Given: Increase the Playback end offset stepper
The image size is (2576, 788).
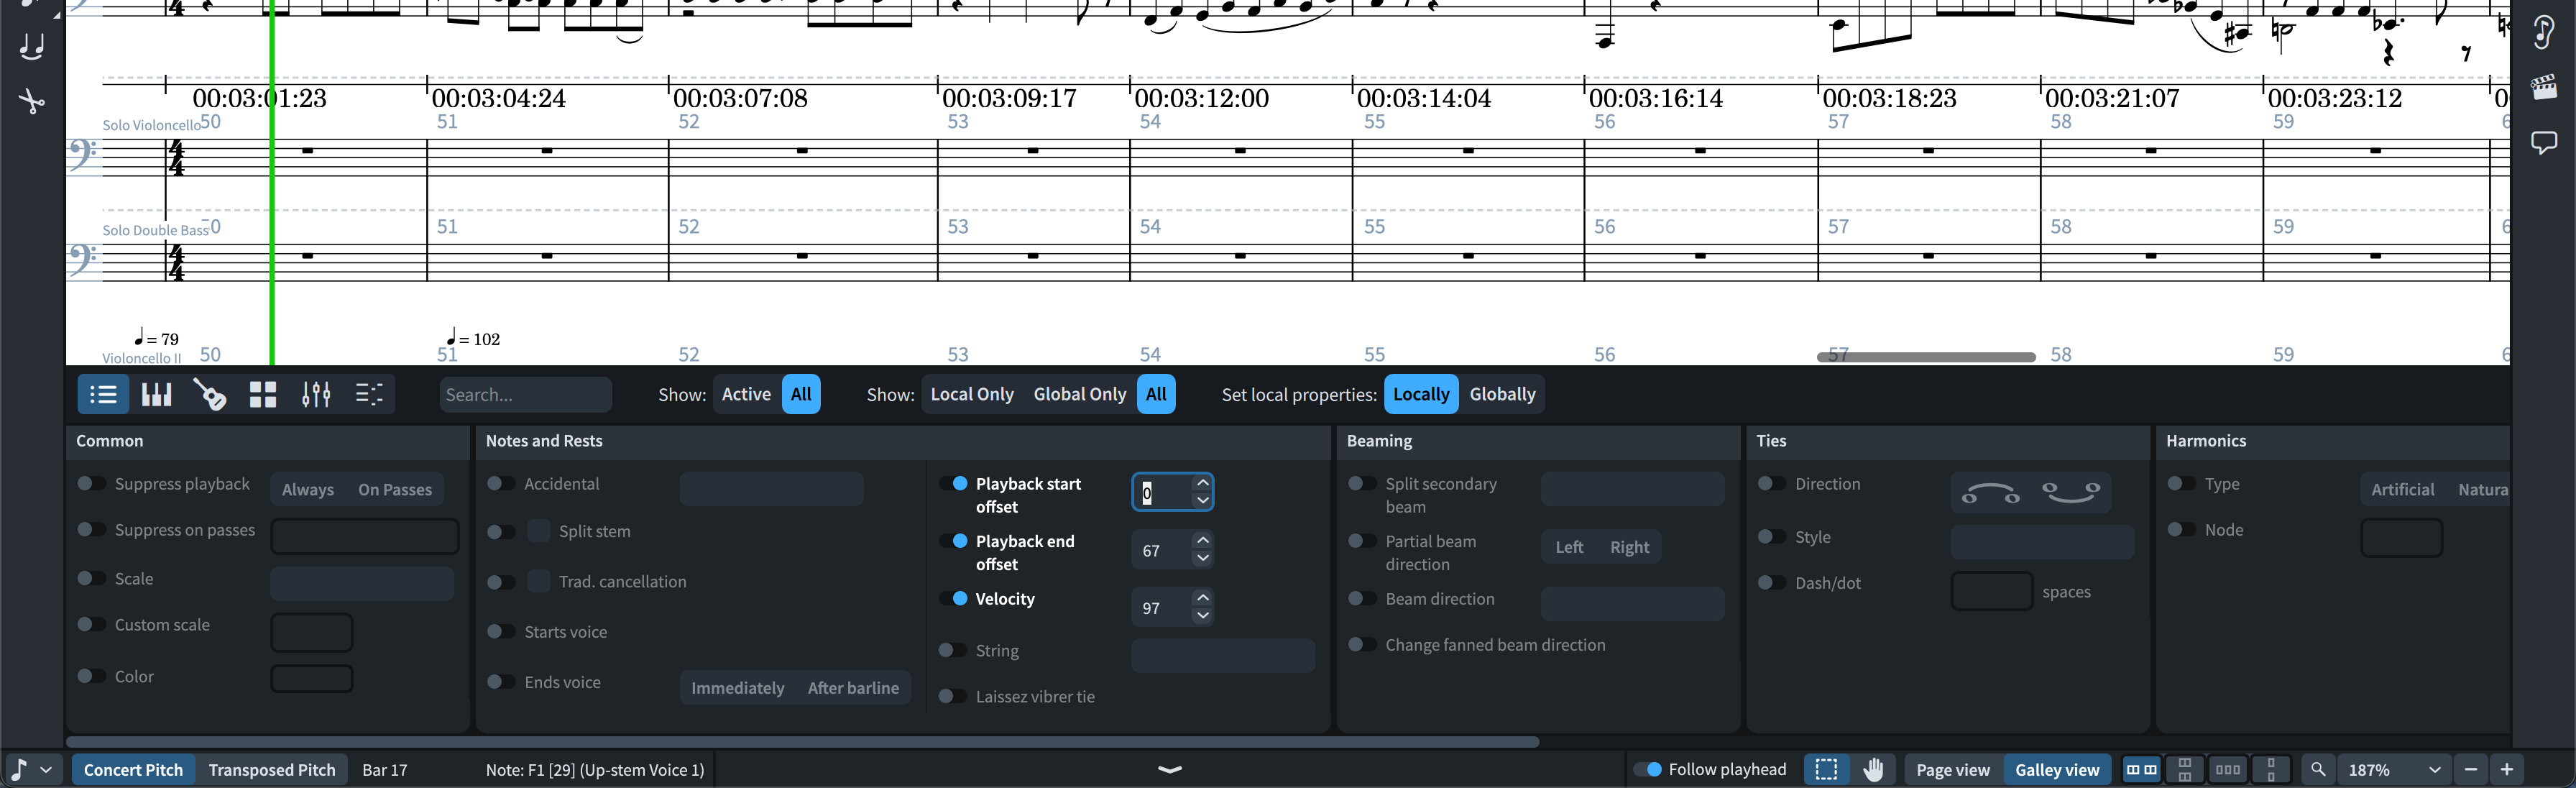Looking at the screenshot, I should point(1203,541).
